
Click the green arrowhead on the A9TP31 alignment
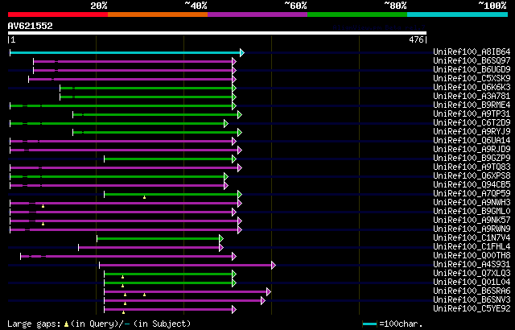[240, 114]
